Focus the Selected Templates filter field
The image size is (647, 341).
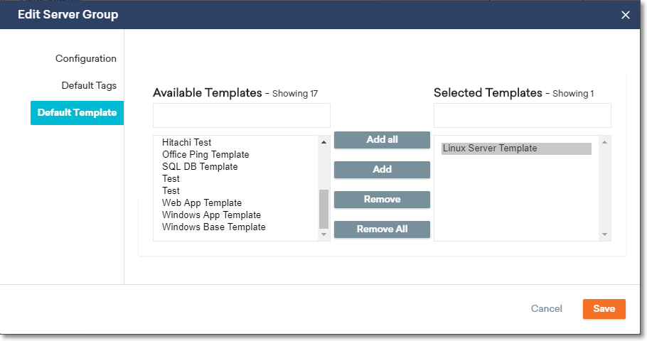click(523, 116)
